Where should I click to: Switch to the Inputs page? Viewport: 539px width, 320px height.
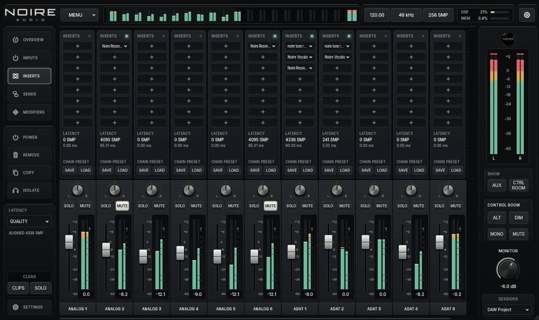coord(29,58)
